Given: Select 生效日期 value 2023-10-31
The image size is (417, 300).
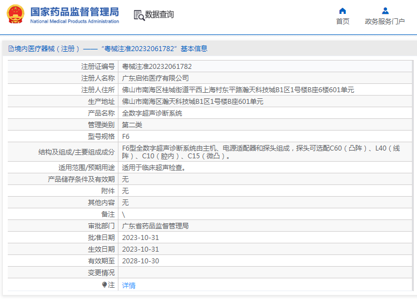Looking at the screenshot, I should pyautogui.click(x=141, y=249).
